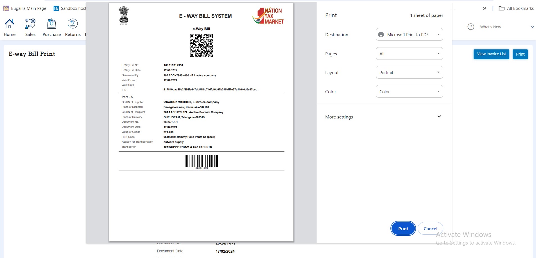Click the QR code in print preview

click(201, 45)
